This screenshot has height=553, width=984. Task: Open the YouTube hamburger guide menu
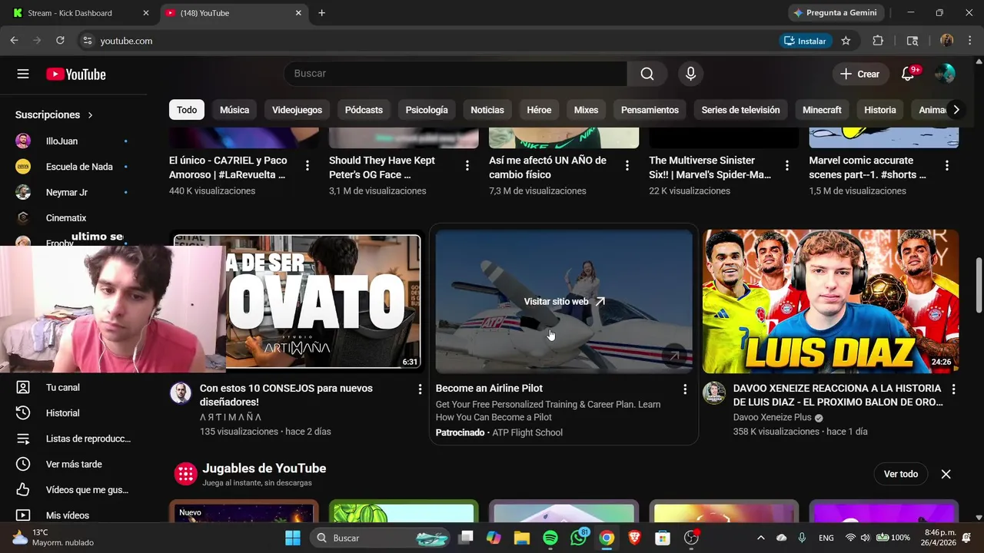(23, 74)
